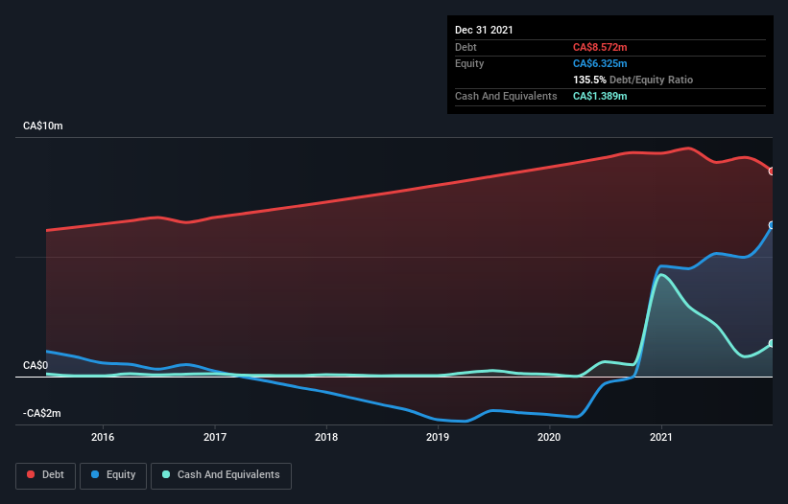Click the teal Cash endpoint marker
The image size is (788, 504).
point(772,344)
